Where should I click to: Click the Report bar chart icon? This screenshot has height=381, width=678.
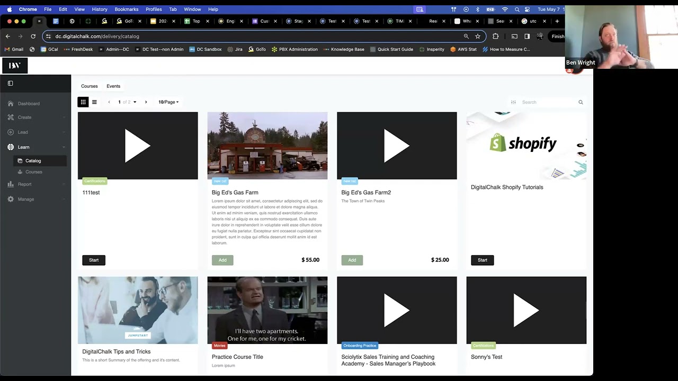tap(11, 184)
